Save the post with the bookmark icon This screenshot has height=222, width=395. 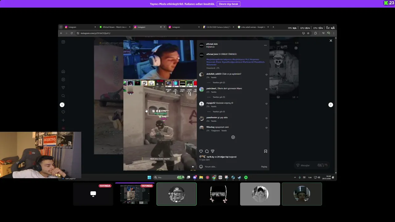265,151
